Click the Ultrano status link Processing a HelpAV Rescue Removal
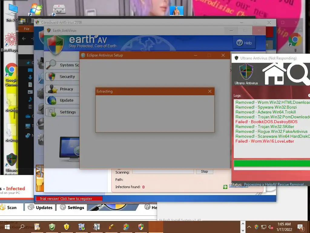The image size is (310, 233). click(x=275, y=184)
